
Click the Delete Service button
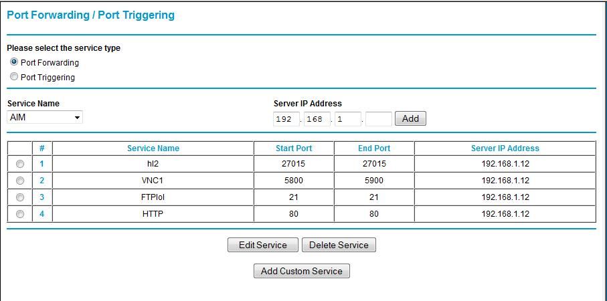tap(339, 245)
